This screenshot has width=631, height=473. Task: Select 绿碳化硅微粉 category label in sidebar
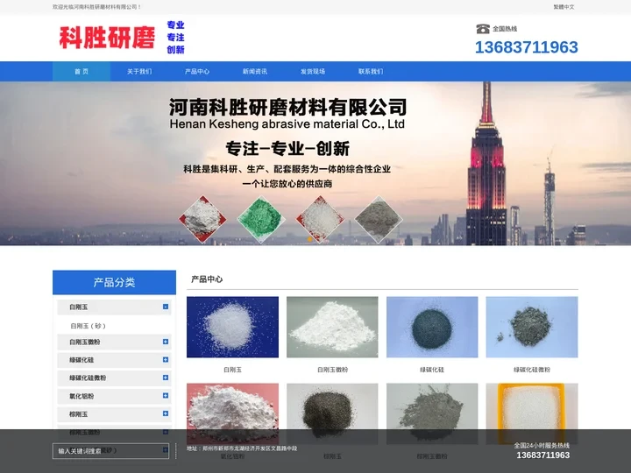click(88, 378)
